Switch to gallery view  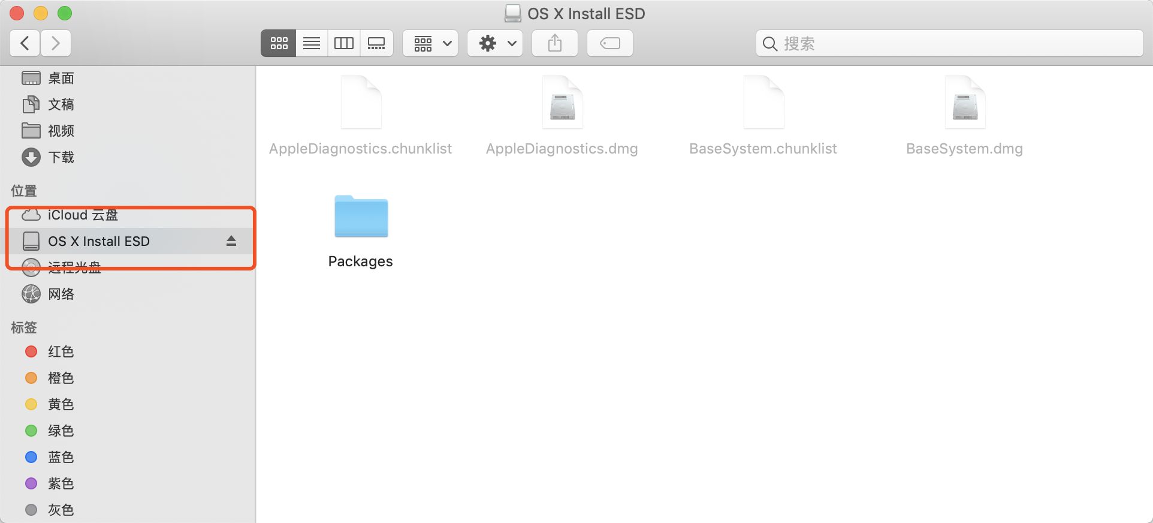tap(376, 43)
